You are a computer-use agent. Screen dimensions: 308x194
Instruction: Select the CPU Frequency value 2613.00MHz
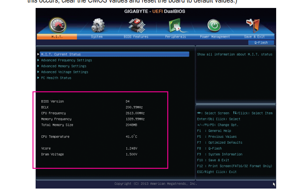coord(135,113)
